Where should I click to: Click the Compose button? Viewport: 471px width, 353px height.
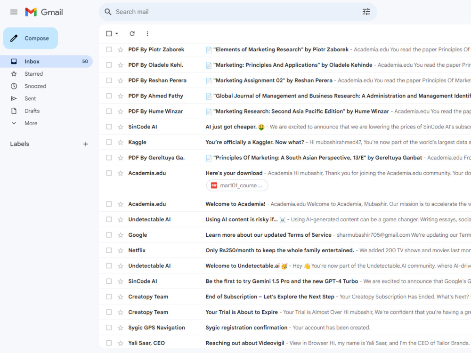pos(30,38)
